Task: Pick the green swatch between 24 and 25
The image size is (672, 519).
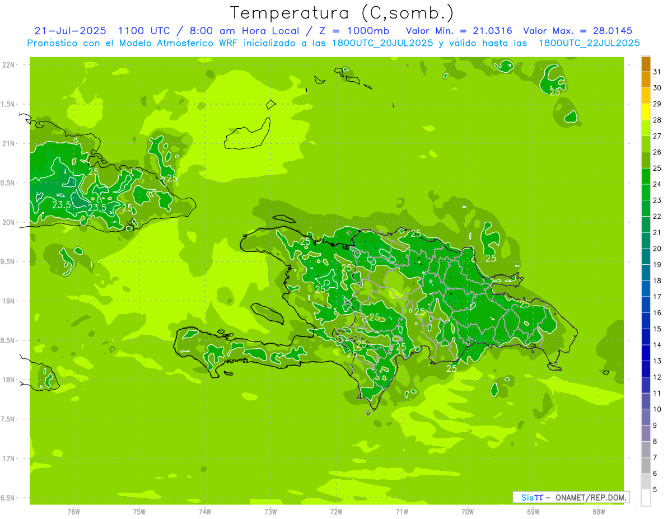Action: click(646, 176)
